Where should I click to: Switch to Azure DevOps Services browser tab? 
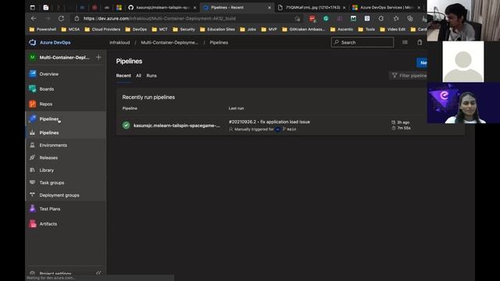386,7
